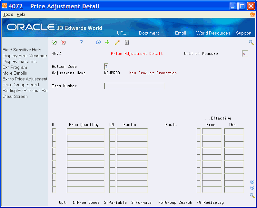257x208 pixels.
Task: Focus the Unit of Measure field
Action: click(245, 54)
